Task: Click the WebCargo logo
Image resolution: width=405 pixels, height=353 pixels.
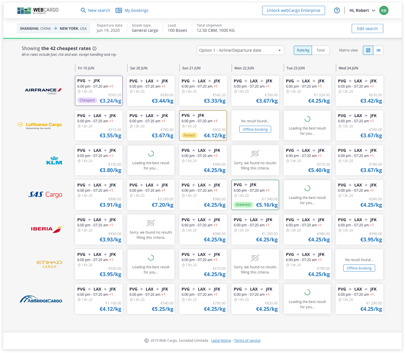Action: 38,11
